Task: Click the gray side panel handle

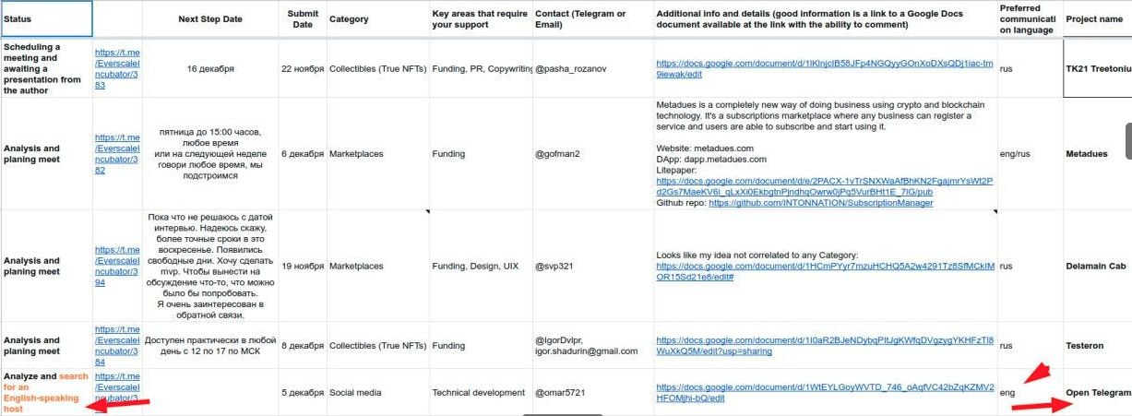Action: tap(1127, 140)
